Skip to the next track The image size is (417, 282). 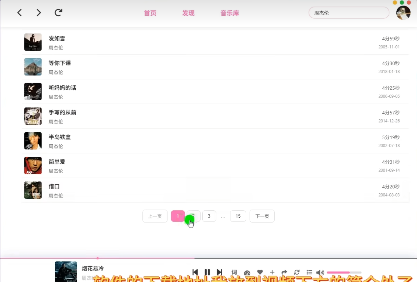point(220,272)
